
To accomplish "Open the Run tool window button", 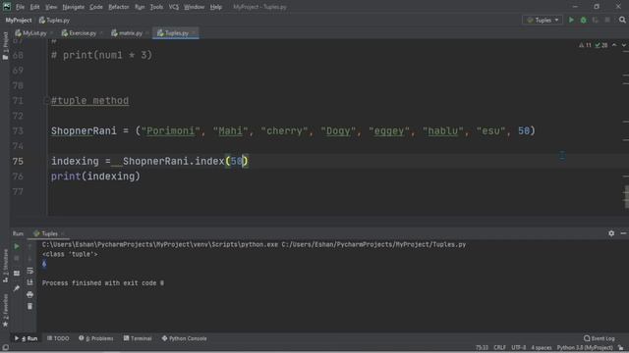I will pyautogui.click(x=27, y=338).
